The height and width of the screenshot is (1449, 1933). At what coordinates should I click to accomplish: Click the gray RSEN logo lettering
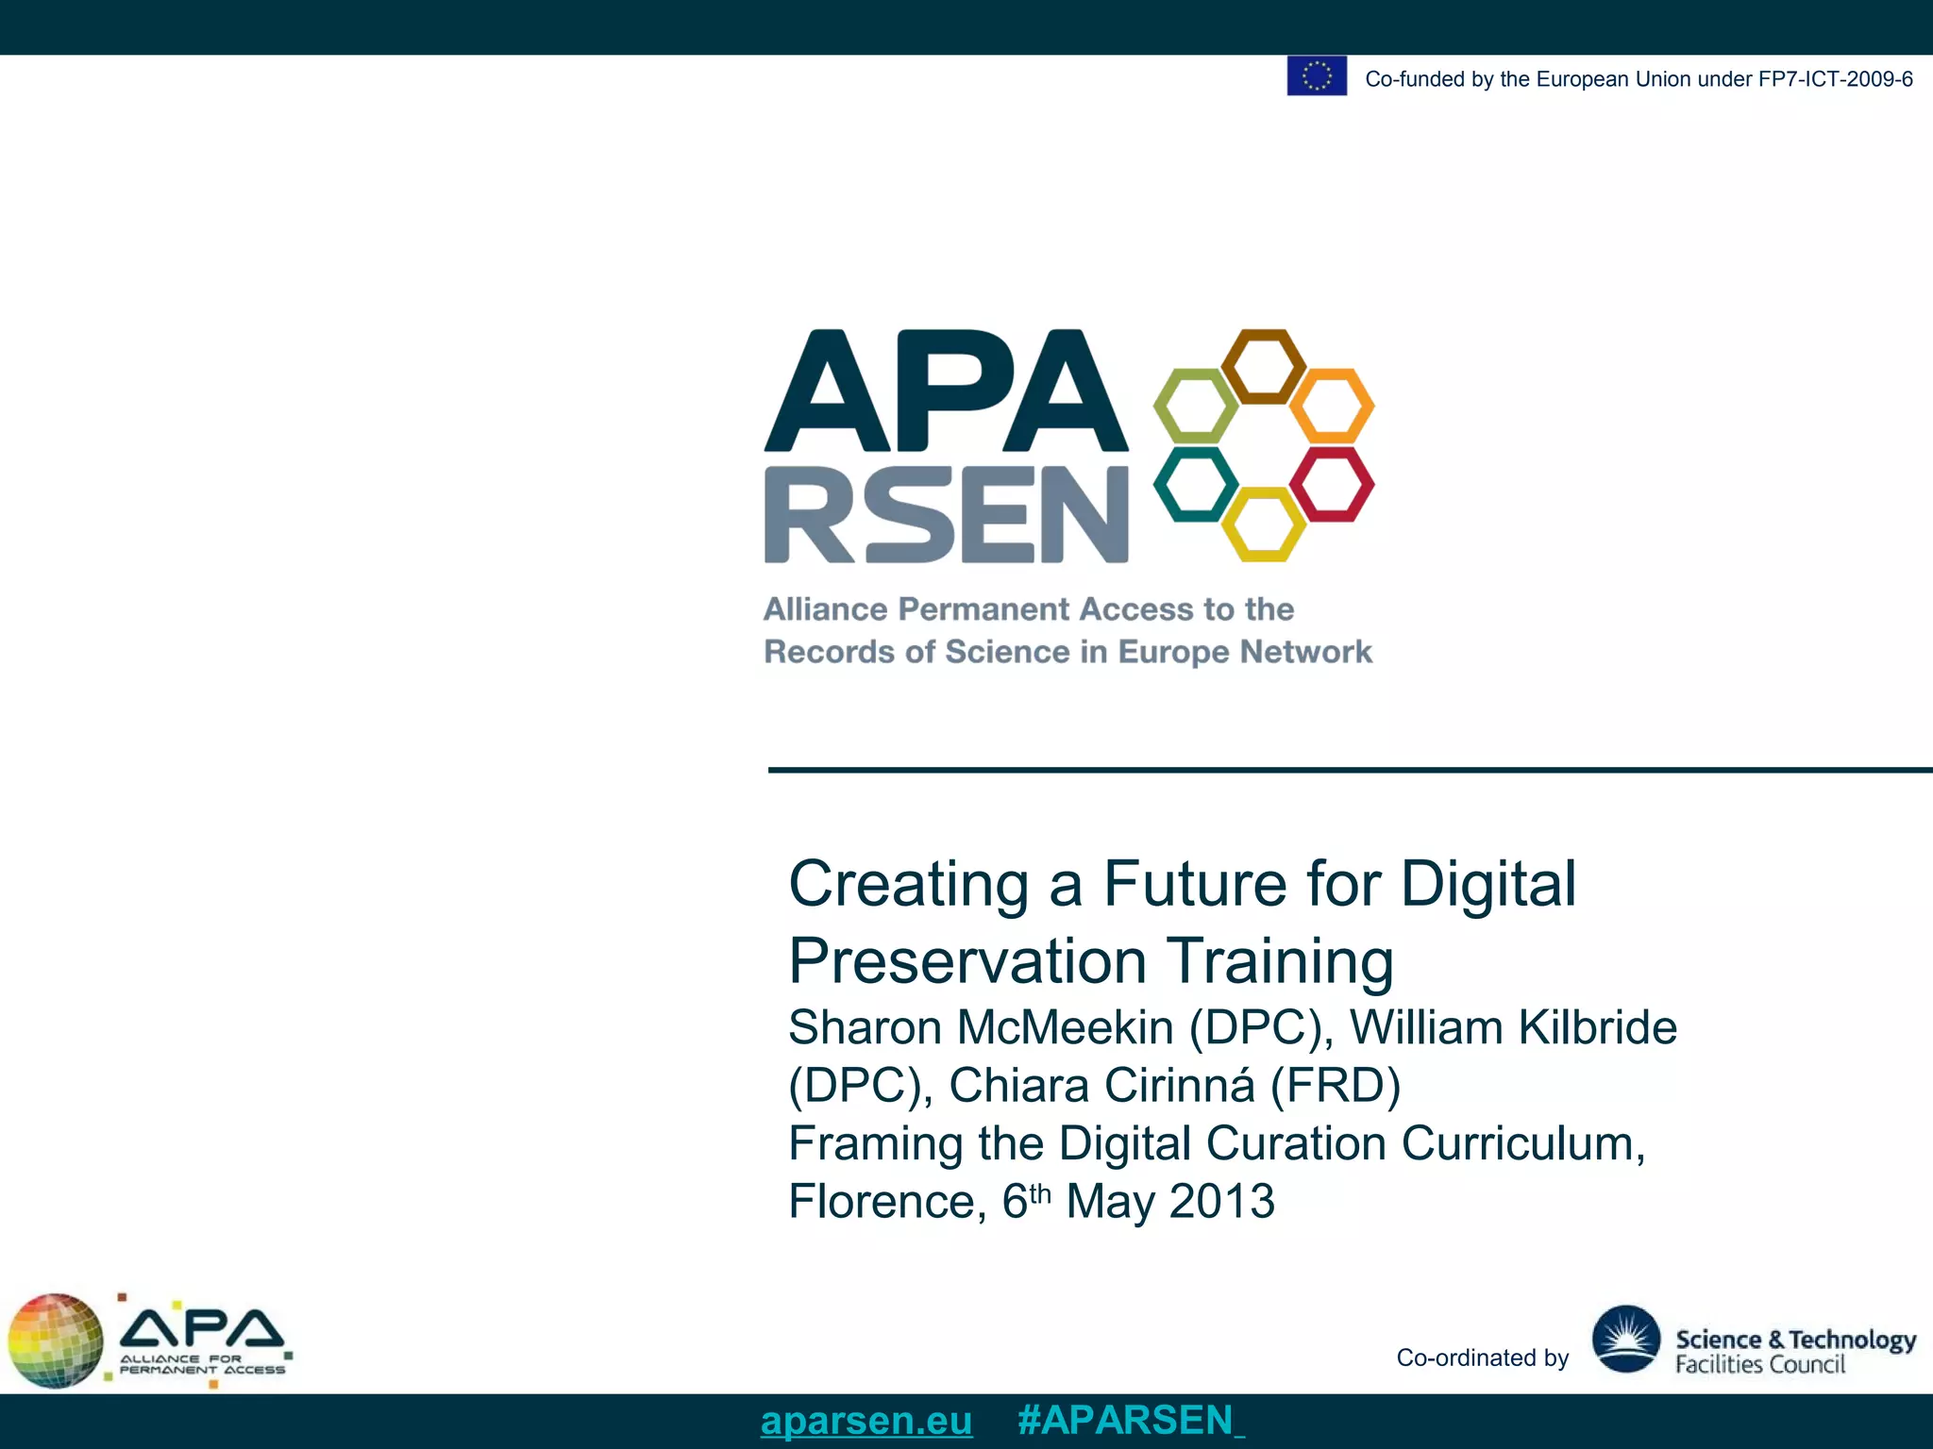(x=946, y=514)
